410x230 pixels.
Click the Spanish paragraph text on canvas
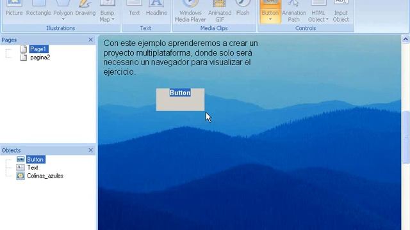click(x=181, y=57)
